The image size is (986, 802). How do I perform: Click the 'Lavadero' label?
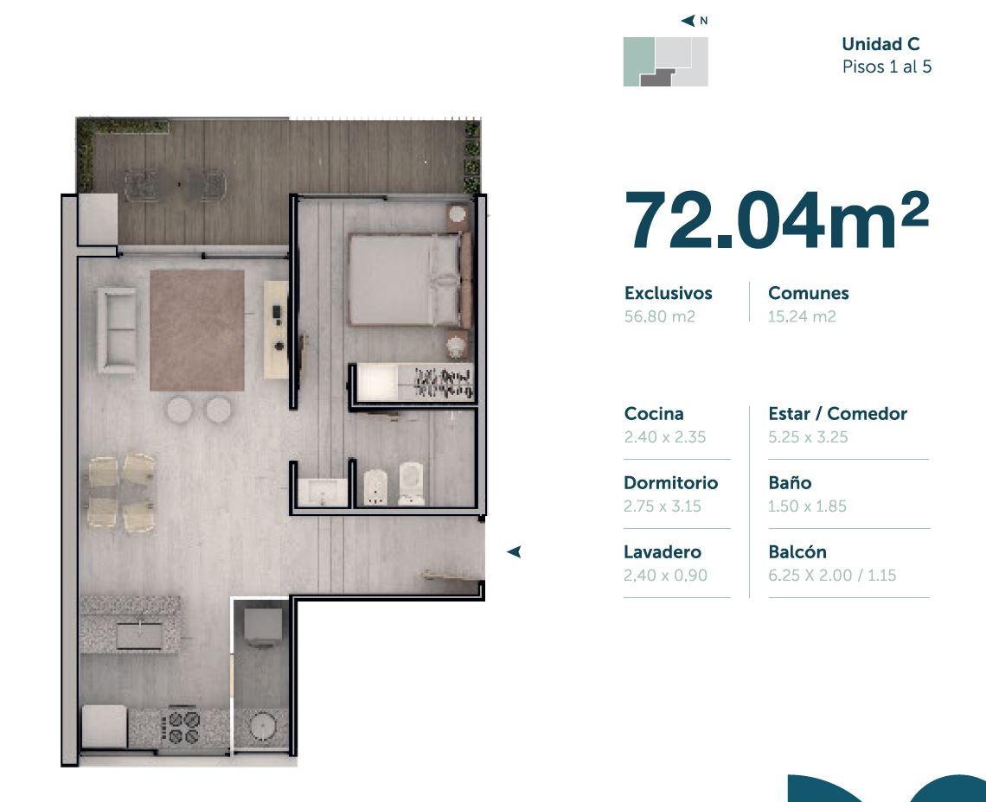[x=663, y=552]
